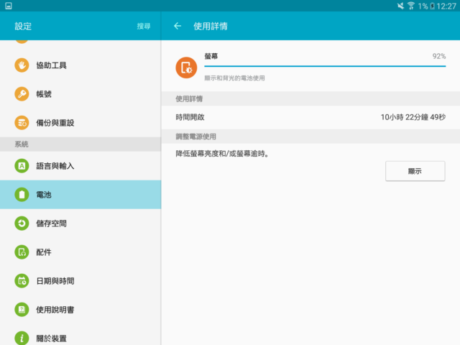460x345 pixels.
Task: Click the 92% screen usage progress bar
Action: pyautogui.click(x=325, y=66)
